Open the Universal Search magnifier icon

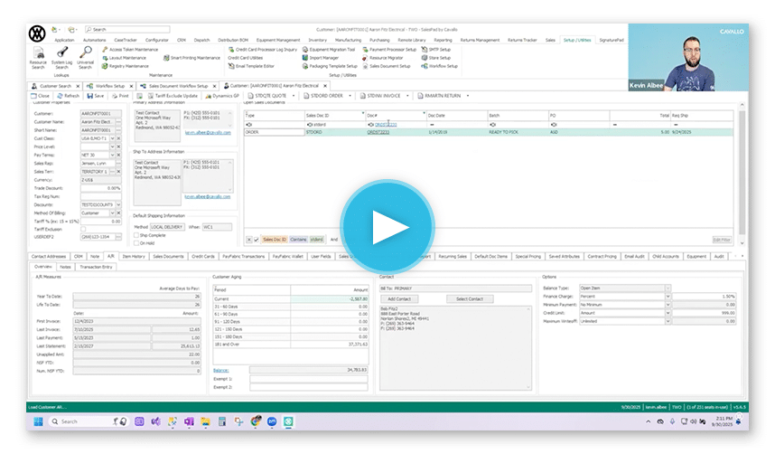click(x=85, y=53)
